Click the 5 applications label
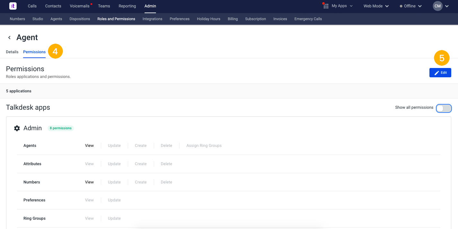The width and height of the screenshot is (458, 229). (x=19, y=91)
